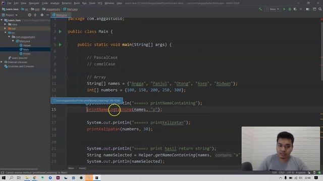Click Main.java breadcrumb in navigation bar
Image resolution: width=323 pixels, height=181 pixels.
[x=71, y=9]
